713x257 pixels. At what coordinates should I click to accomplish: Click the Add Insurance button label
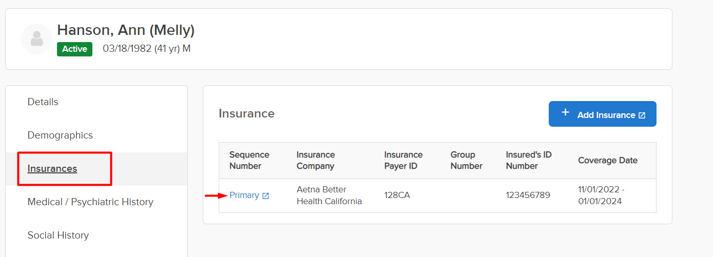point(606,115)
